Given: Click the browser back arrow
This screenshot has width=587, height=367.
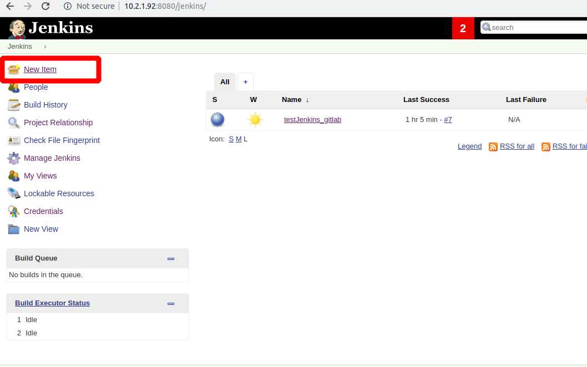Looking at the screenshot, I should [x=10, y=6].
